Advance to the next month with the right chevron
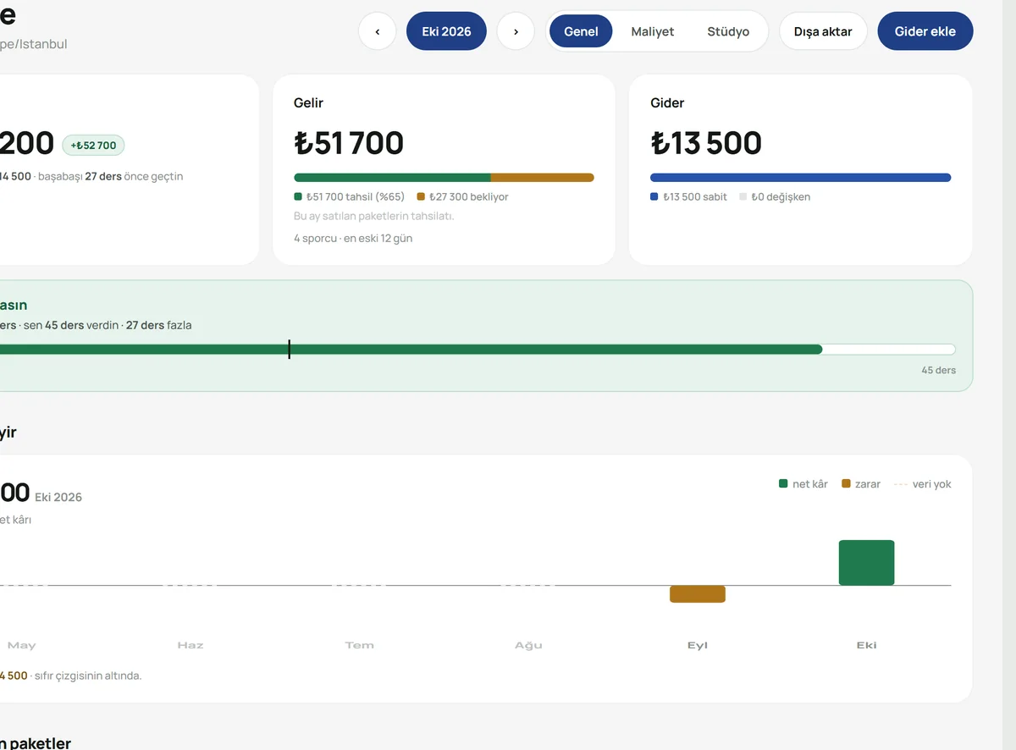This screenshot has height=750, width=1016. [516, 31]
